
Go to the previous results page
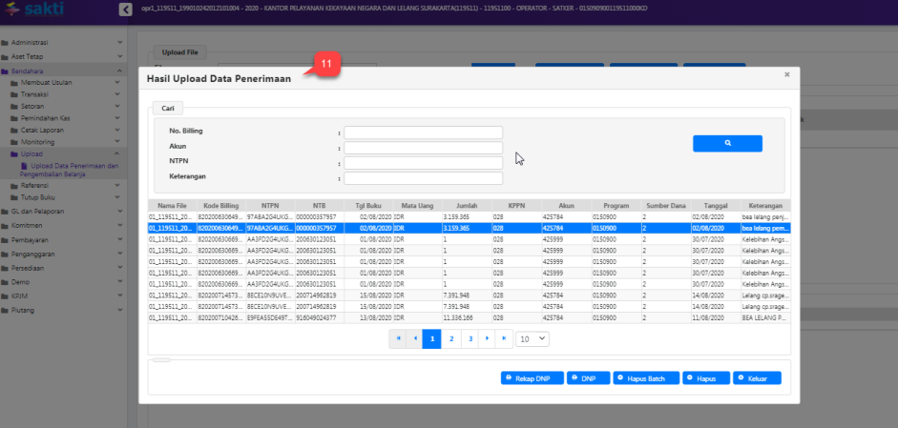tap(415, 338)
